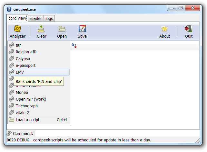Click the Quit exit icon
The image size is (207, 152).
point(189,29)
